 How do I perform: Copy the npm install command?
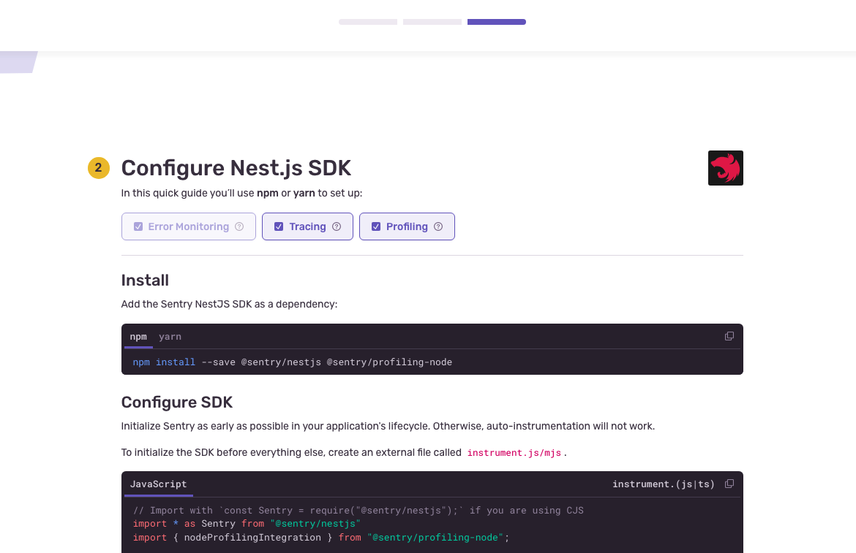(729, 336)
